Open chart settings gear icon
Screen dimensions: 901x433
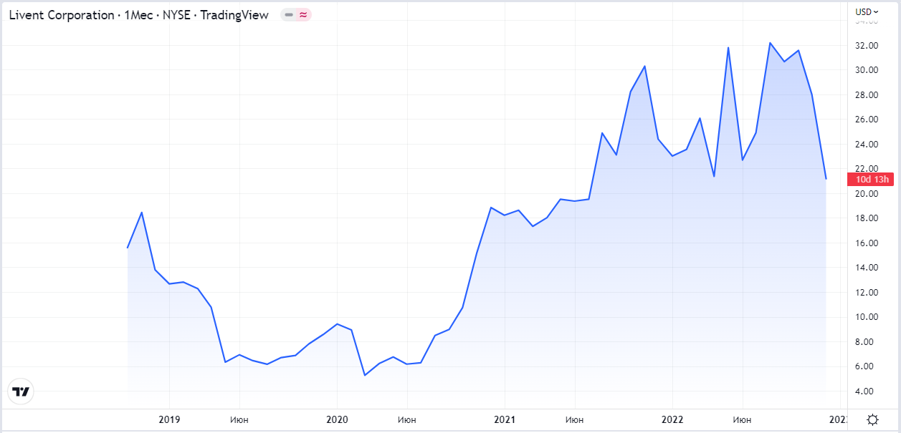point(872,420)
